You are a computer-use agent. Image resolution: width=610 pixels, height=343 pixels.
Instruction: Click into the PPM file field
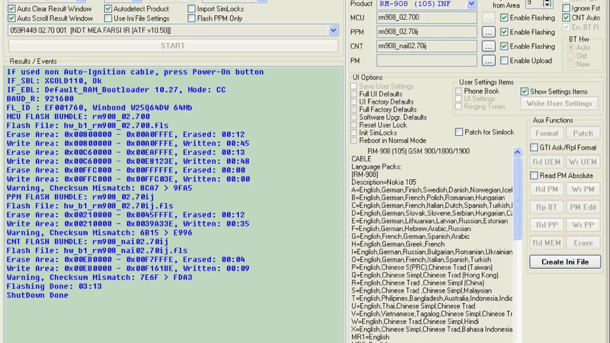pyautogui.click(x=427, y=32)
